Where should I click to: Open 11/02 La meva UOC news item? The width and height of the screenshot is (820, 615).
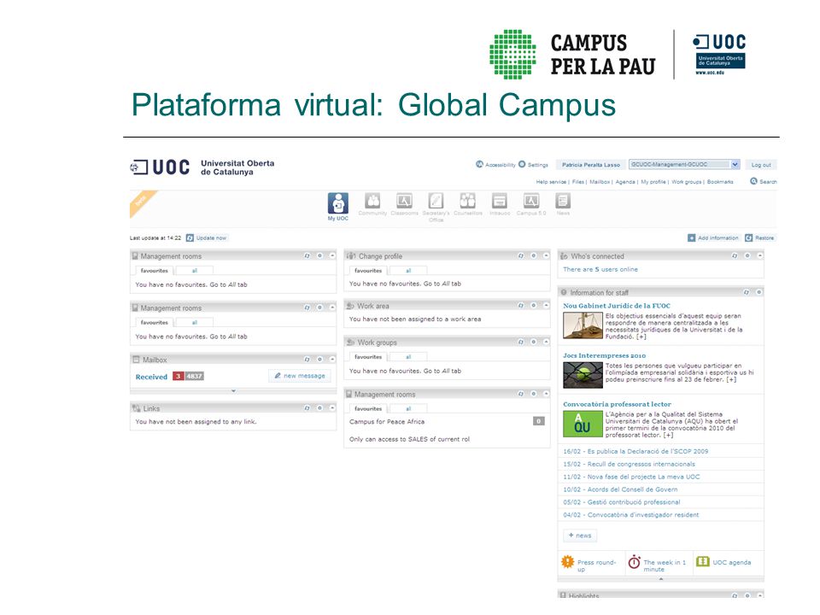[x=631, y=477]
